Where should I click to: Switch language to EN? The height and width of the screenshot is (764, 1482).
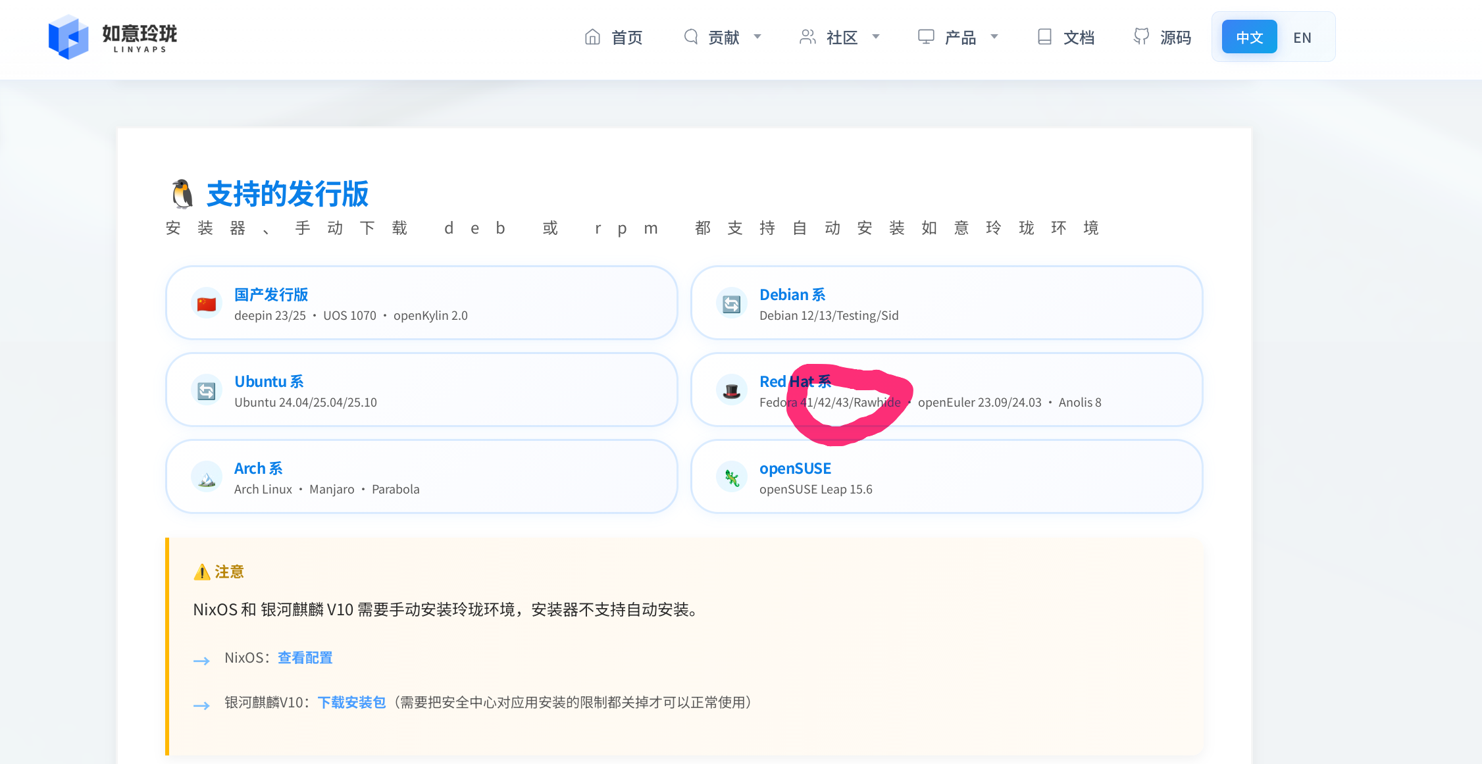click(1302, 38)
